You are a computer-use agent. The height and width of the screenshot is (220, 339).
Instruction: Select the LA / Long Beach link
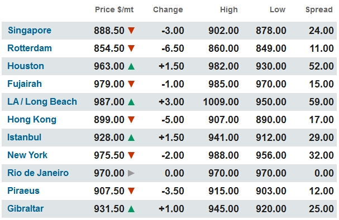point(42,101)
